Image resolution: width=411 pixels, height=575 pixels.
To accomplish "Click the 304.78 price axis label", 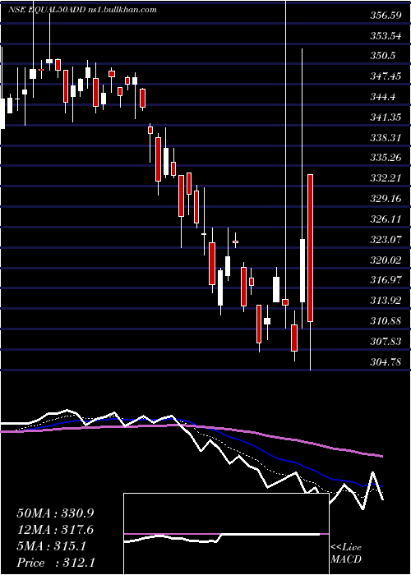I will coord(386,361).
